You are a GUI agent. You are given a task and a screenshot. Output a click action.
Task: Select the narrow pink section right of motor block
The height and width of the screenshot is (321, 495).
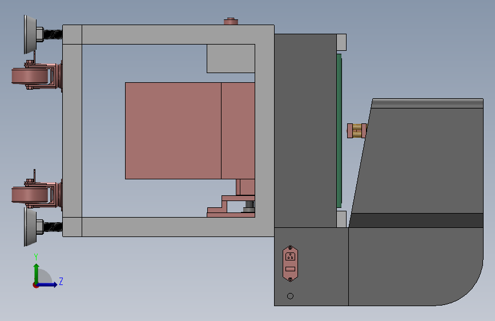click(x=238, y=131)
